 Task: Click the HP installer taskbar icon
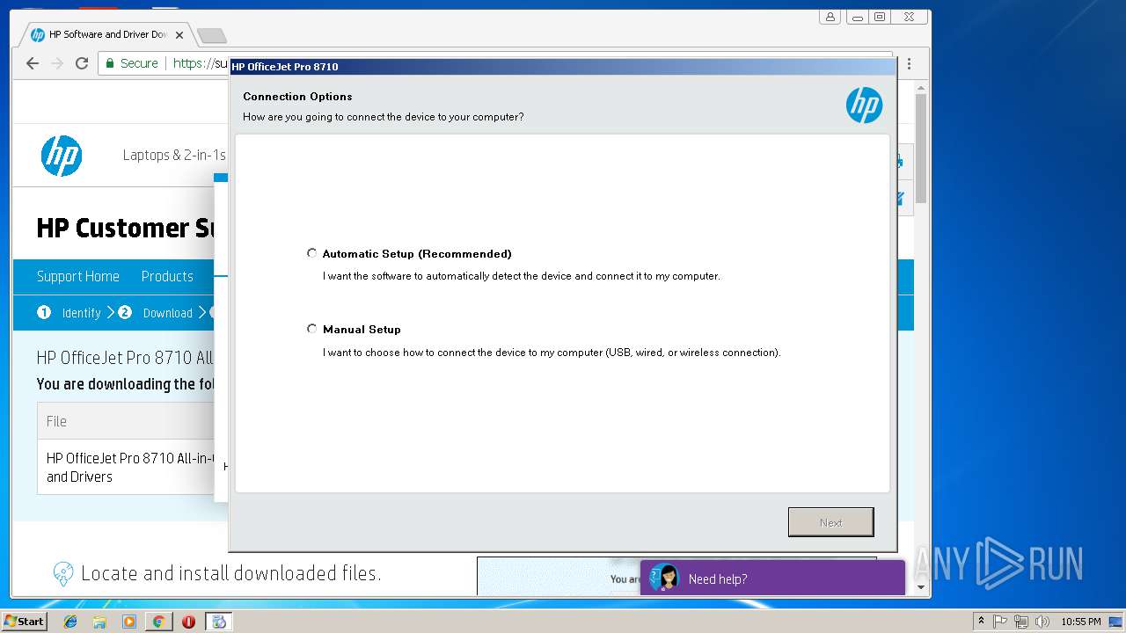(x=218, y=622)
